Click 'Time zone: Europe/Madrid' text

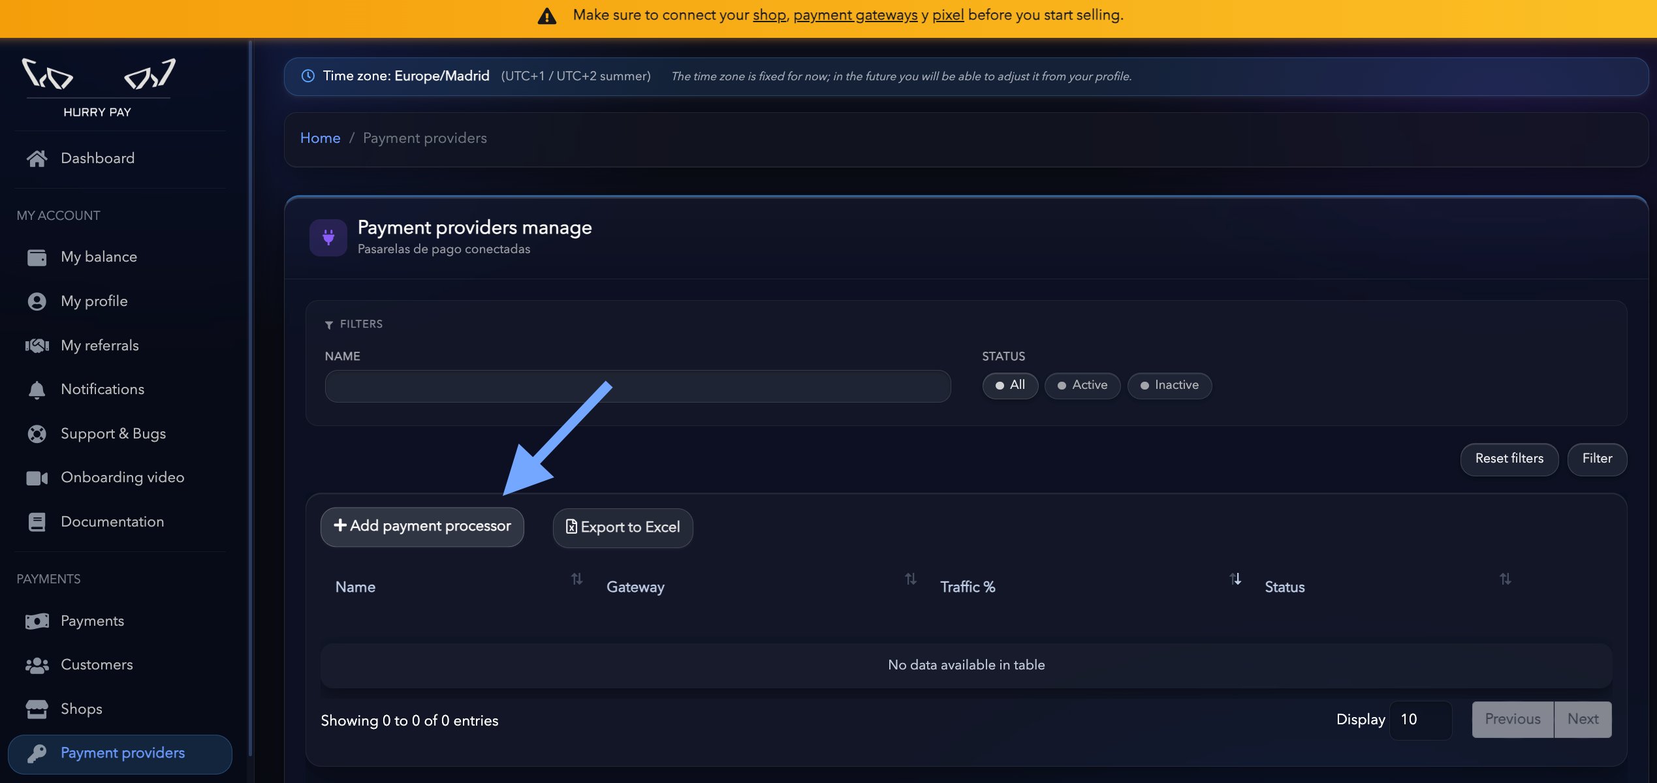click(406, 76)
